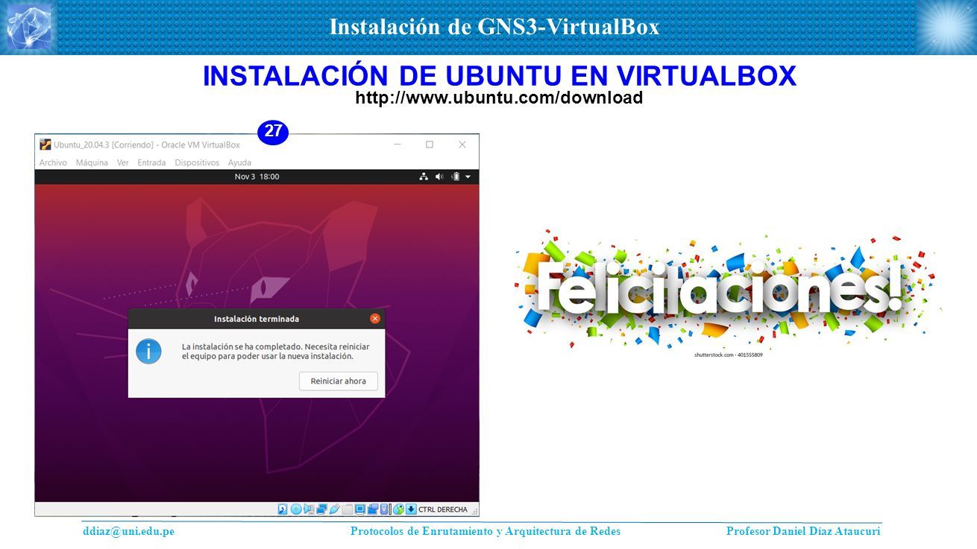Click the La instalación se ha completado message

point(275,352)
